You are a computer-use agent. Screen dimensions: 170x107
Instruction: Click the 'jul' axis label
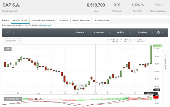(95, 93)
